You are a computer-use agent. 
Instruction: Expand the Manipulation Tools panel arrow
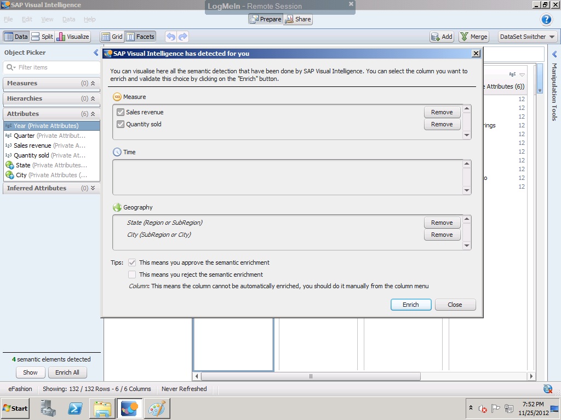point(554,54)
